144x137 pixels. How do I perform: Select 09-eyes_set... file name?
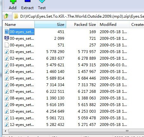tap(22, 105)
